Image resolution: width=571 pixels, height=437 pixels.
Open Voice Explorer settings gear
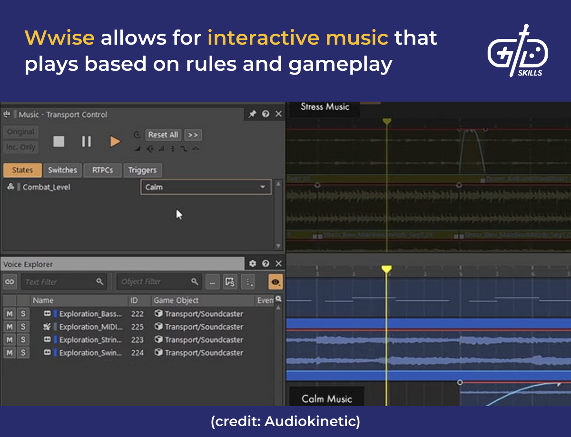(254, 264)
